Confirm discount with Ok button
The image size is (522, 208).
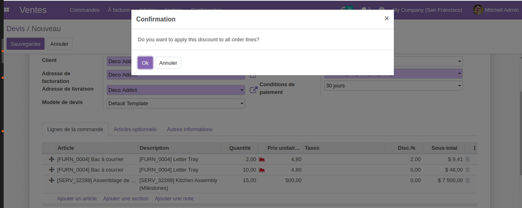tap(145, 63)
